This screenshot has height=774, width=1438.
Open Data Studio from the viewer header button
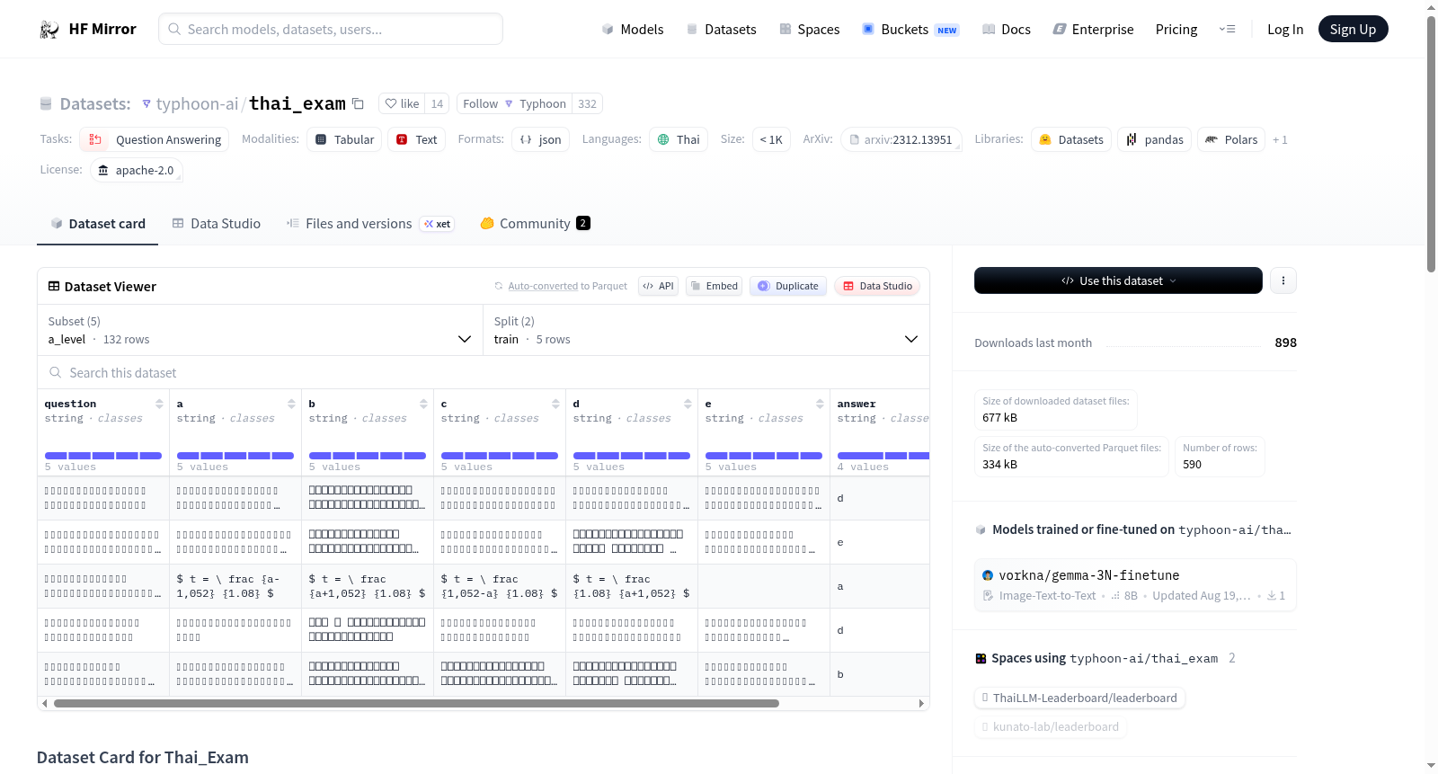click(877, 286)
